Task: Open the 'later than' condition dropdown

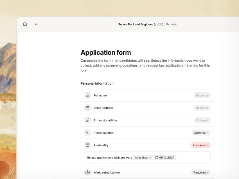Action: point(143,157)
